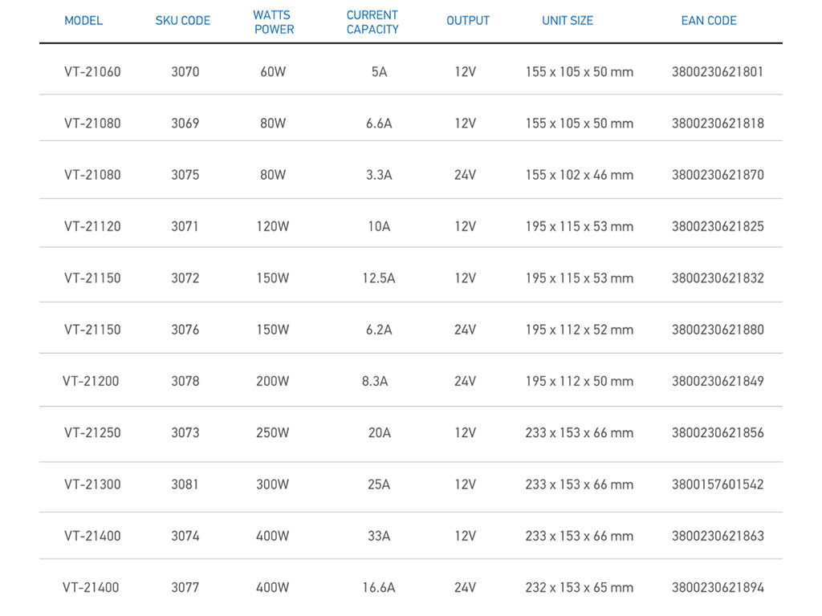The width and height of the screenshot is (822, 616).
Task: Click SKU code 3077
Action: (x=185, y=587)
